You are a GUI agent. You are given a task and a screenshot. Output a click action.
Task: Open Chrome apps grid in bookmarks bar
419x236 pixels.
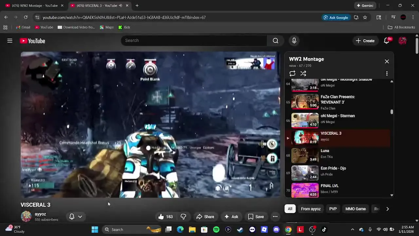coord(5,27)
